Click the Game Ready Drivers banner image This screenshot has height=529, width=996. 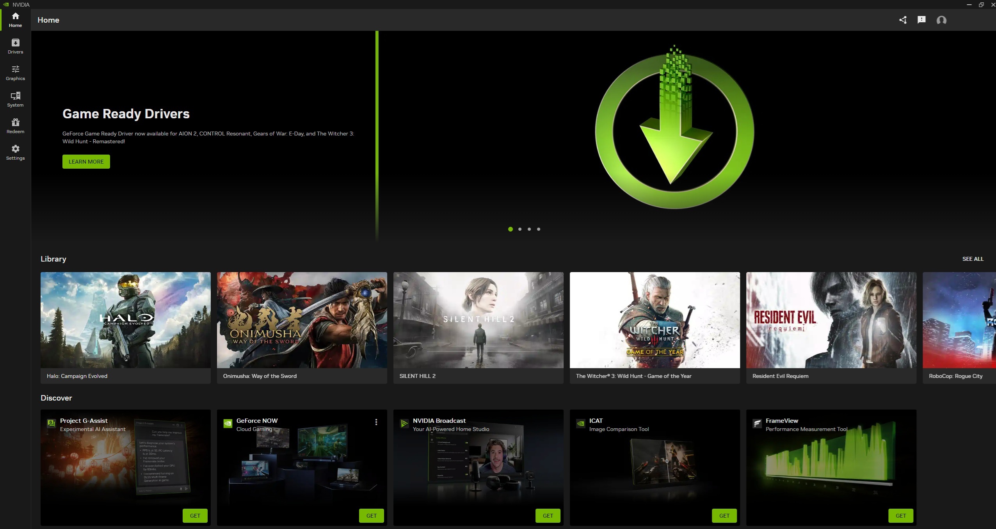pos(674,128)
